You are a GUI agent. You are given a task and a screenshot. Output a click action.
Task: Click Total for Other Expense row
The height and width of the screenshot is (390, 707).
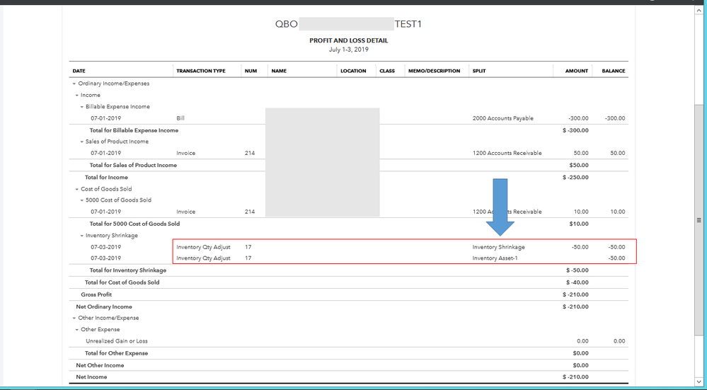(348, 353)
